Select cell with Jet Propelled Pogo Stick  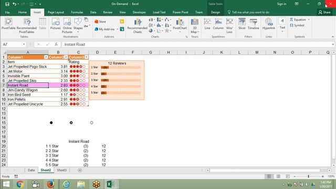click(28, 67)
